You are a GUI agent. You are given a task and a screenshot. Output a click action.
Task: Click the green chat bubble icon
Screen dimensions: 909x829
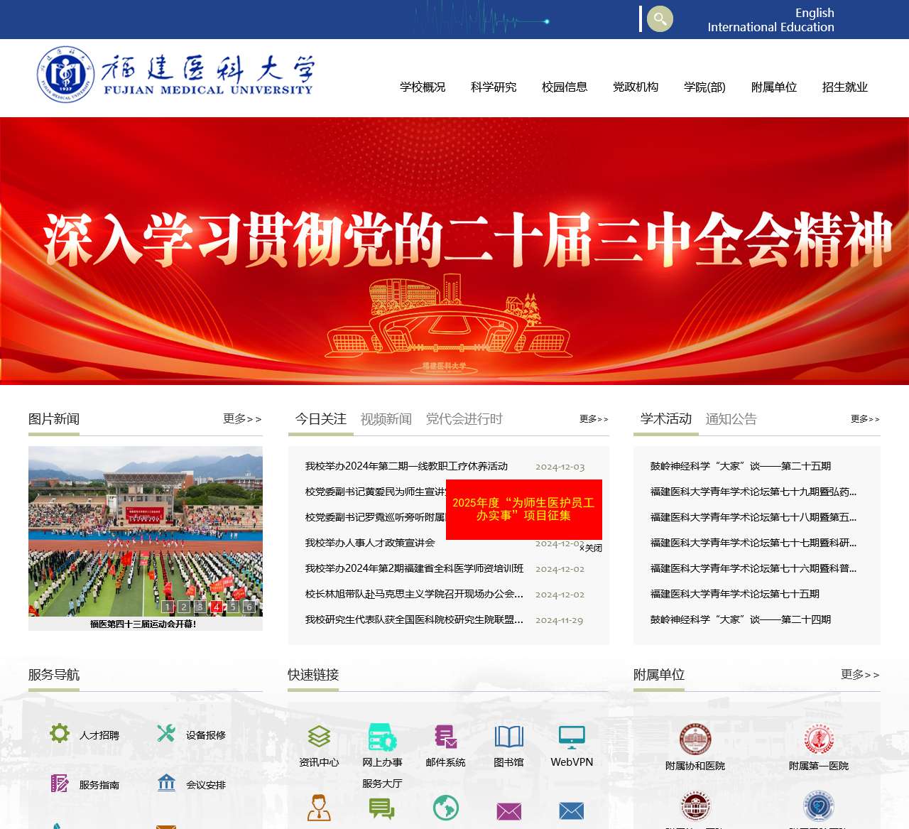(382, 808)
